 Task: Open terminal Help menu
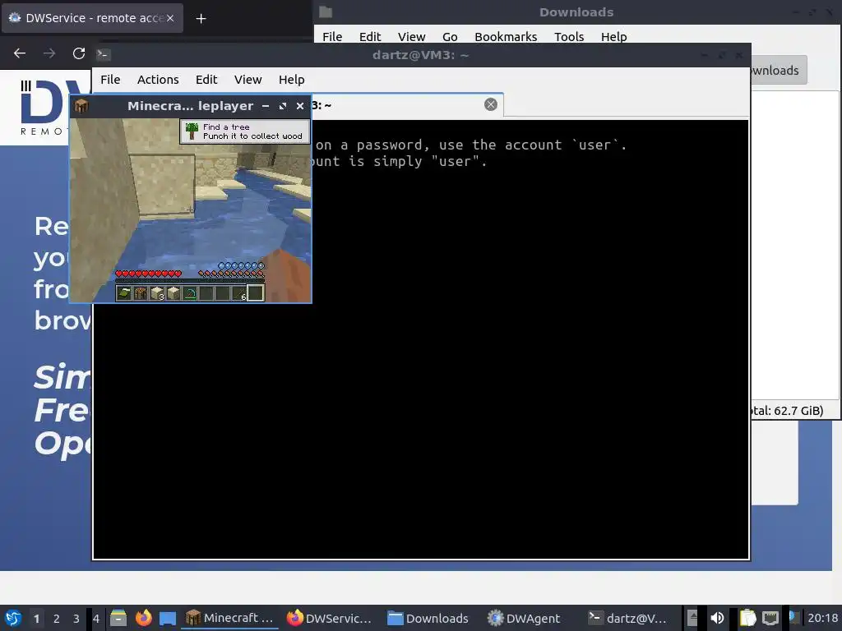292,80
